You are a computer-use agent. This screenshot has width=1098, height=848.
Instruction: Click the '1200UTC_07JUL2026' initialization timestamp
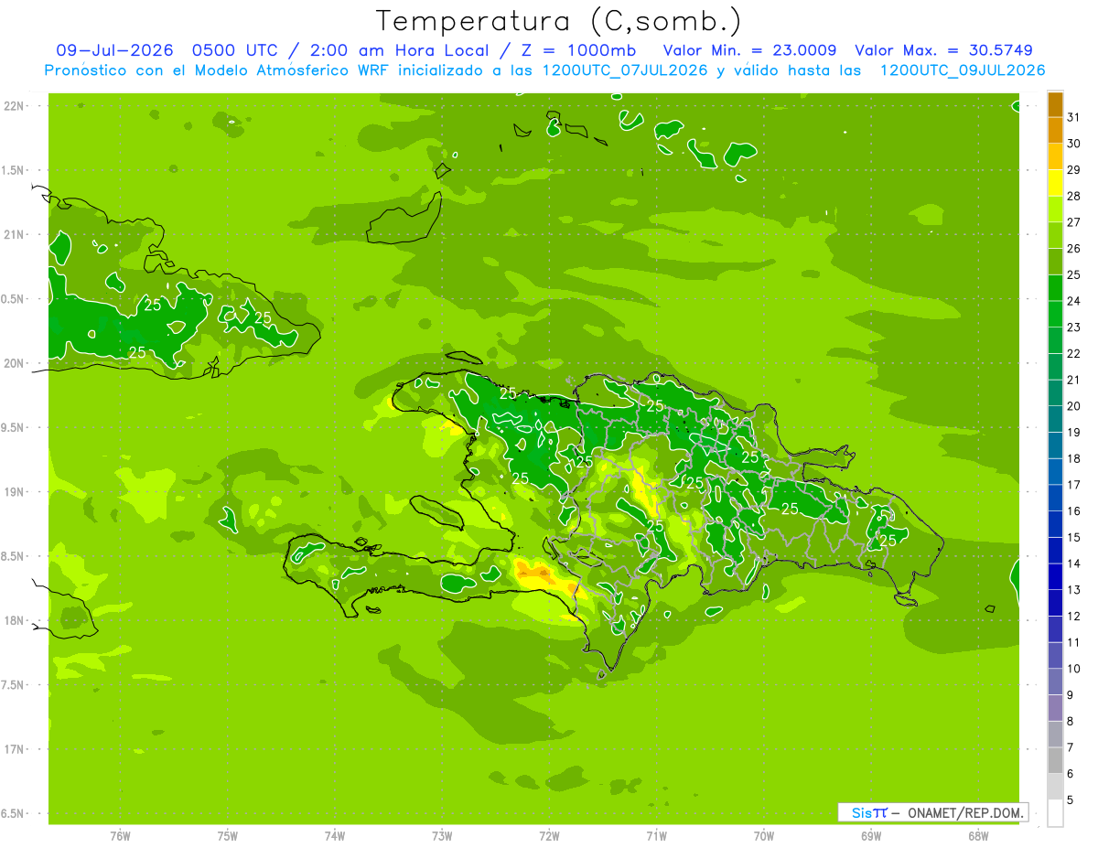click(625, 70)
